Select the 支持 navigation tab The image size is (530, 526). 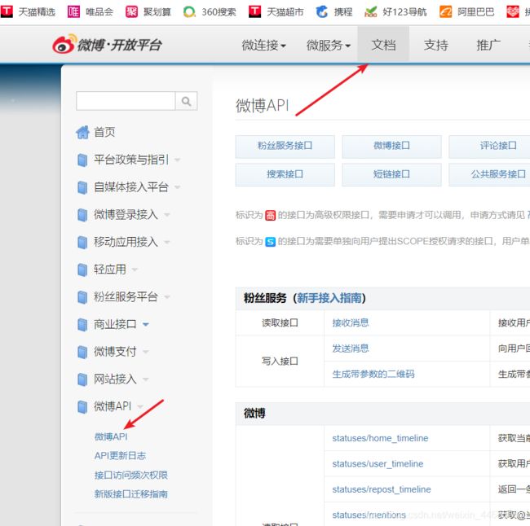tap(435, 45)
